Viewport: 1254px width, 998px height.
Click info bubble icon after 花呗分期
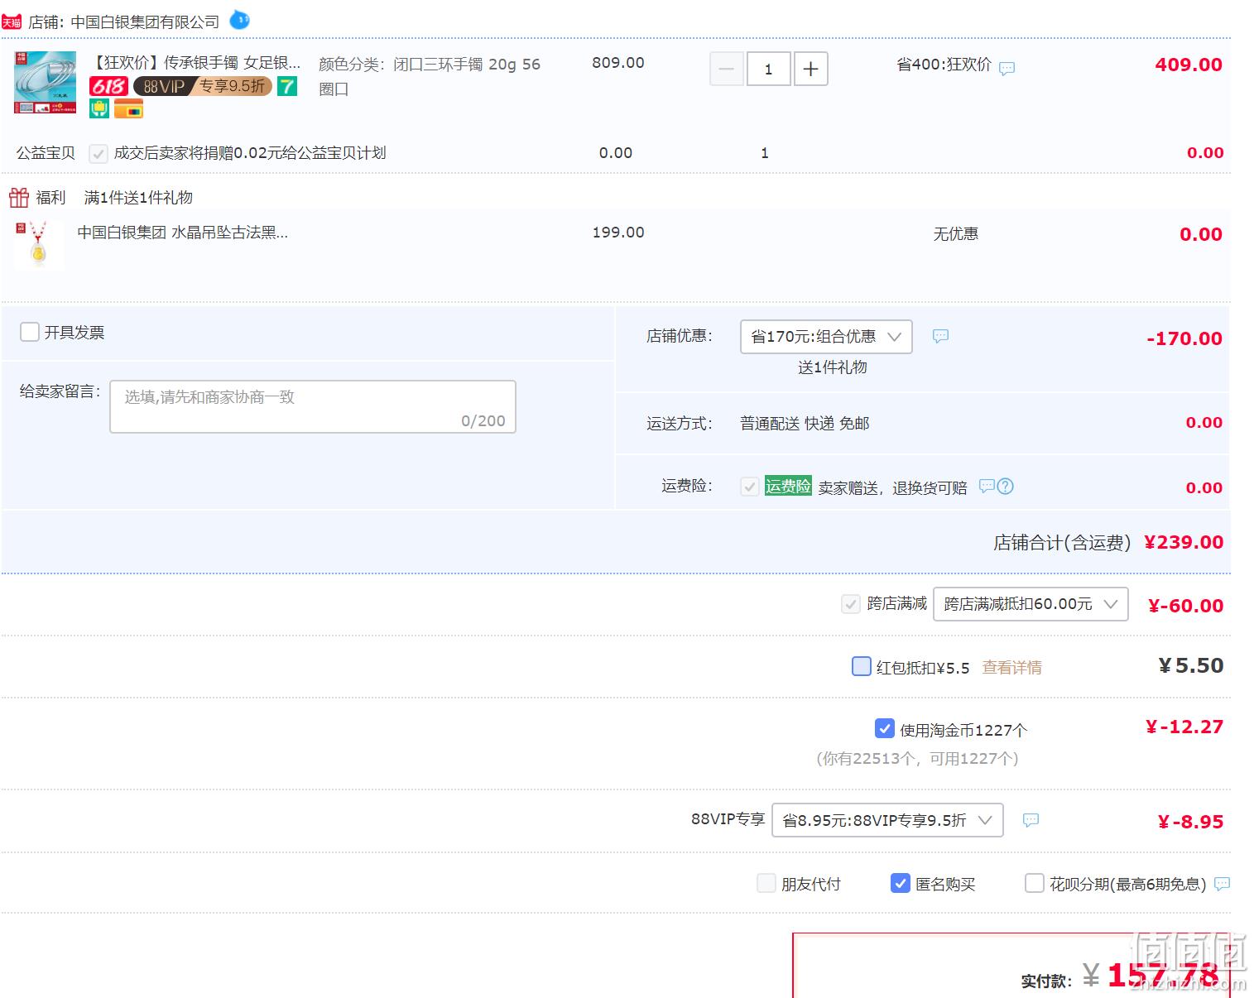pyautogui.click(x=1222, y=884)
